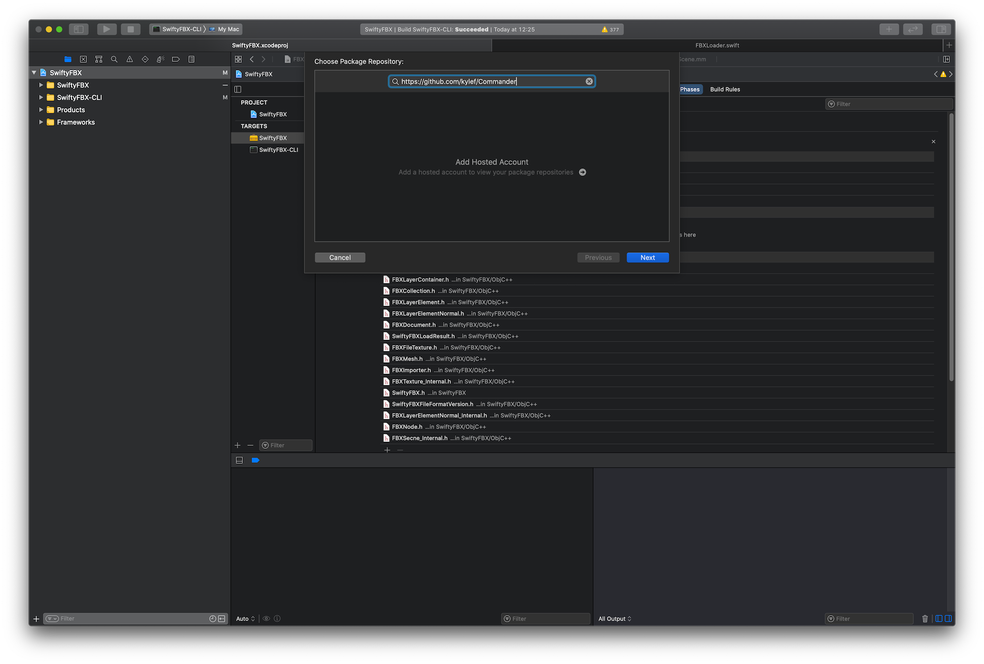Viewport: 984px width, 664px height.
Task: Open the Breakpoint navigator icon
Action: tap(175, 59)
